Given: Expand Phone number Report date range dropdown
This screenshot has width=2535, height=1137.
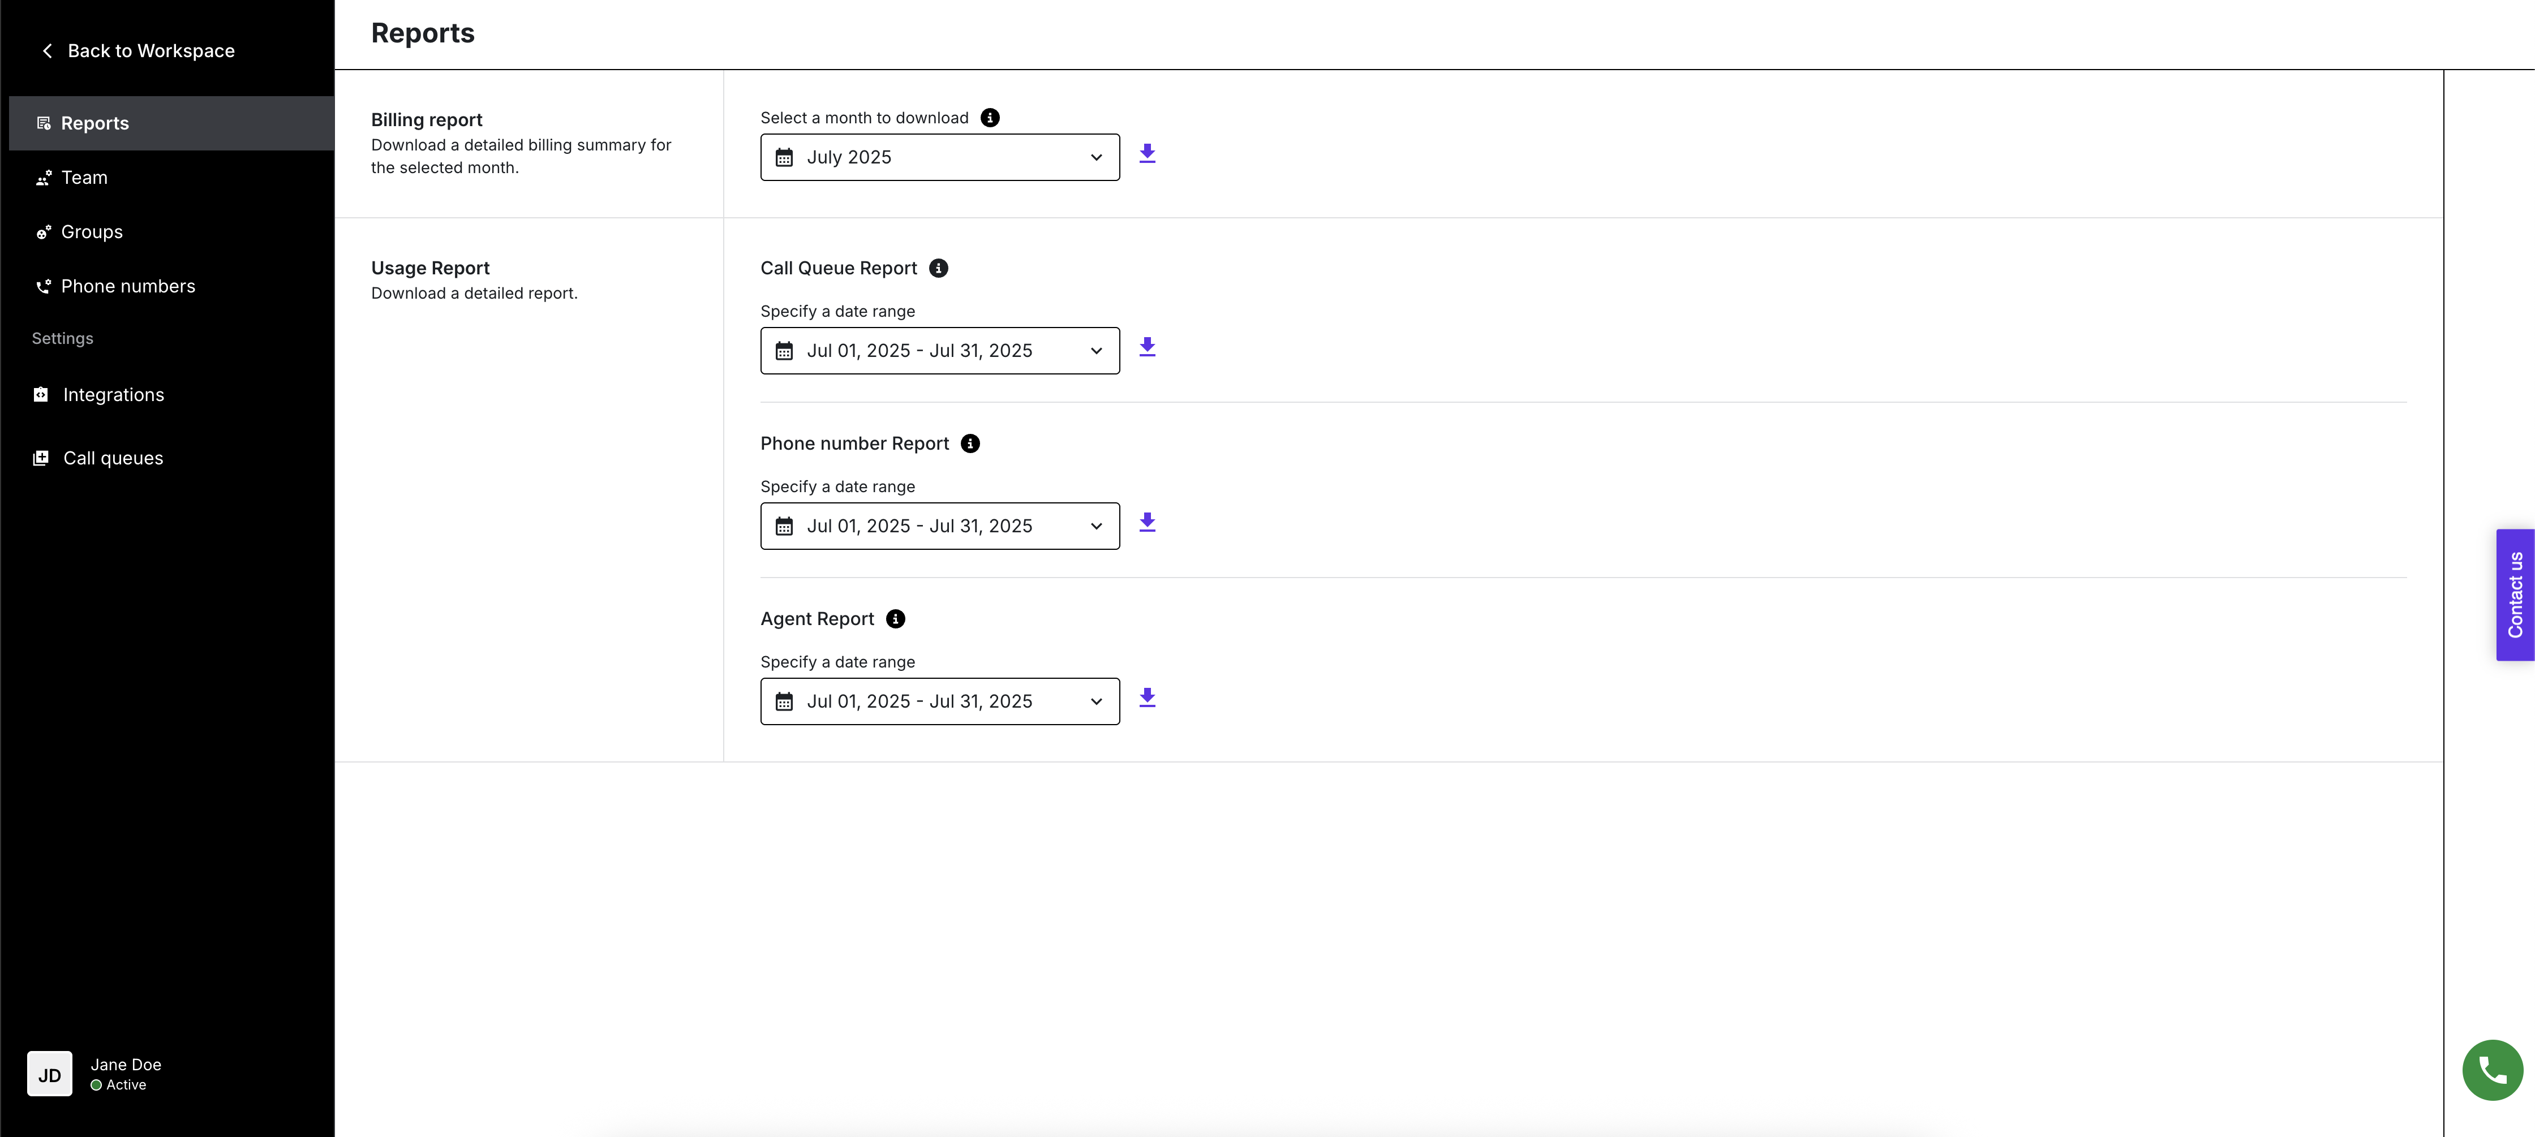Looking at the screenshot, I should pos(939,526).
